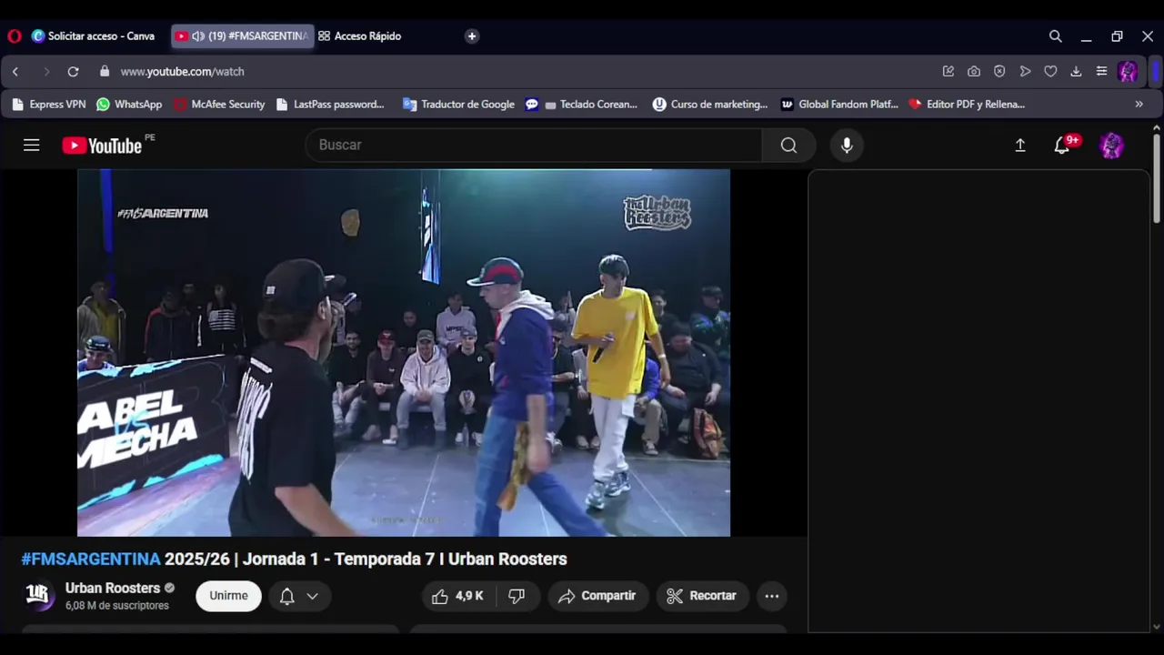This screenshot has width=1164, height=655.
Task: Go back to previous page
Action: click(15, 71)
